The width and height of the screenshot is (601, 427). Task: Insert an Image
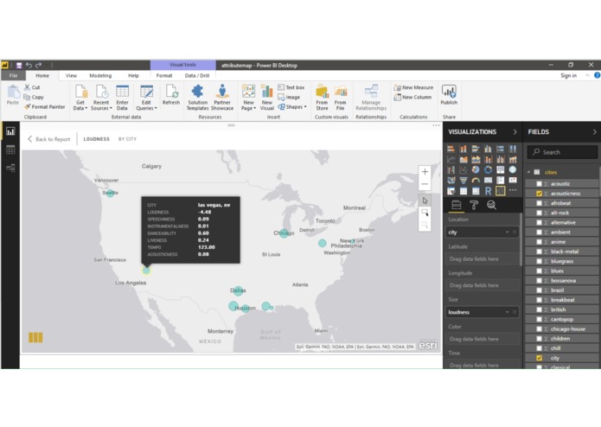point(289,98)
